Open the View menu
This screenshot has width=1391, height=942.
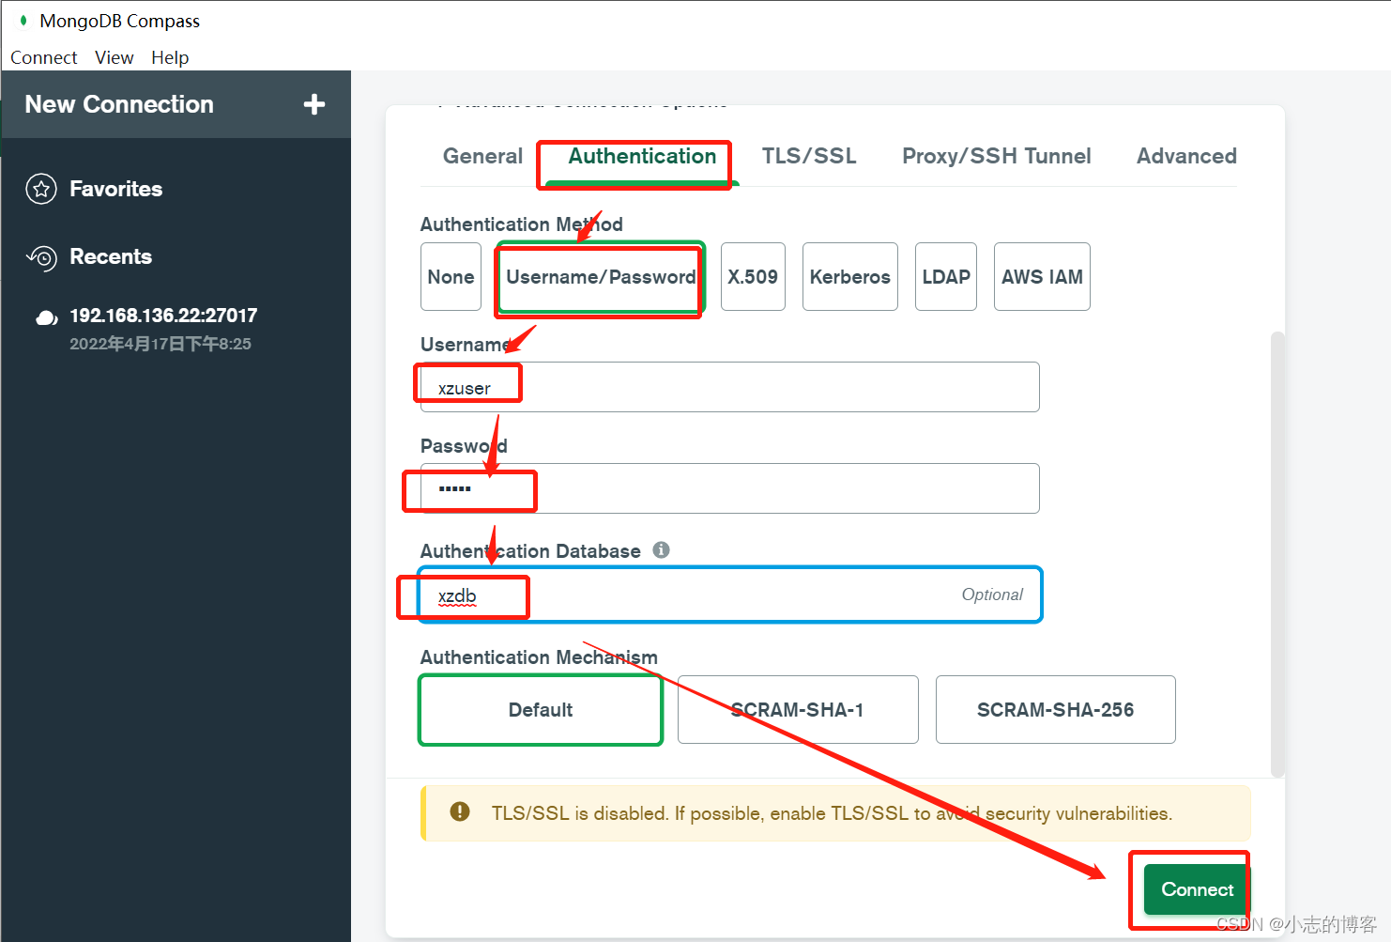click(115, 57)
